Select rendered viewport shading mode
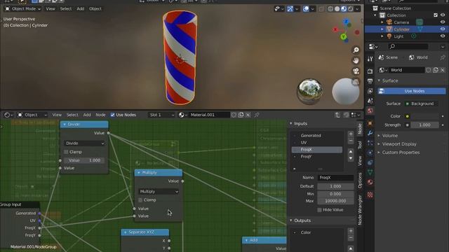 click(x=351, y=9)
